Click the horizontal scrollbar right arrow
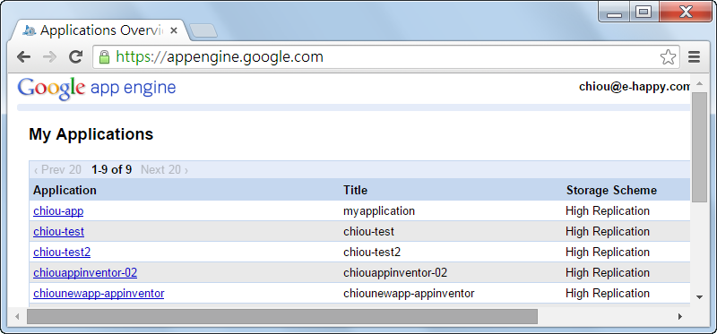Screen dimensions: 717x334 680,317
